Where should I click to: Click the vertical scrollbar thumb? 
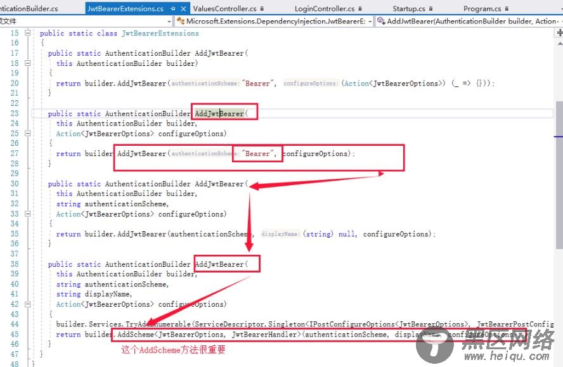point(559,174)
